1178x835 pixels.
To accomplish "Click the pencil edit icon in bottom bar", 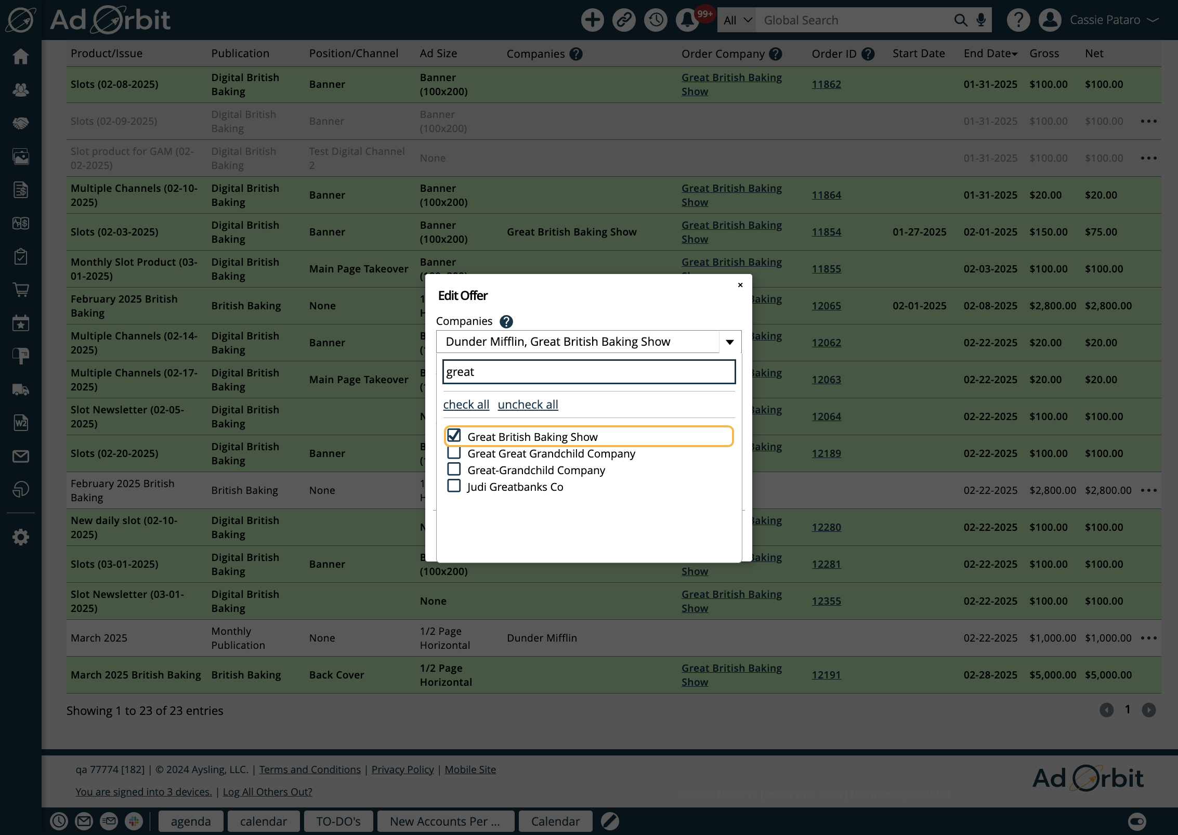I will point(610,821).
